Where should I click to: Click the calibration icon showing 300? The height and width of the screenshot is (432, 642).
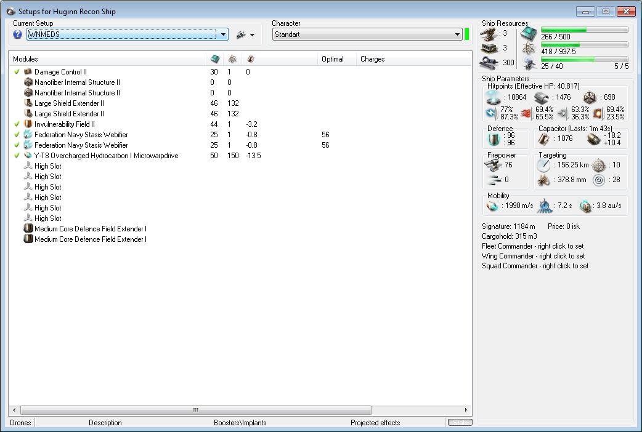tap(489, 63)
